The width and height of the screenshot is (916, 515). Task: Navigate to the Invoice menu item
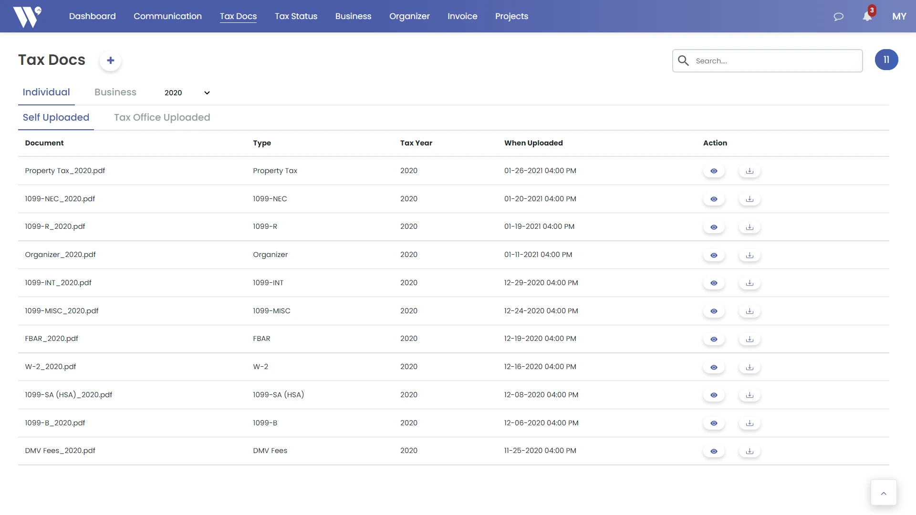[x=462, y=16]
